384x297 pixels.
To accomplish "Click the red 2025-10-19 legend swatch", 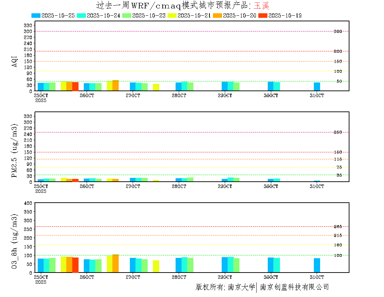I will tap(263, 15).
